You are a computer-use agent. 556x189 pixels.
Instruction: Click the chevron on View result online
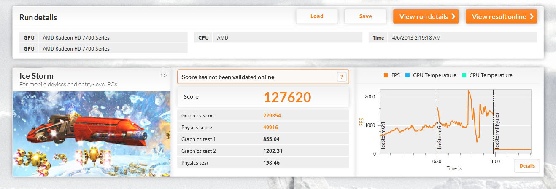click(532, 17)
